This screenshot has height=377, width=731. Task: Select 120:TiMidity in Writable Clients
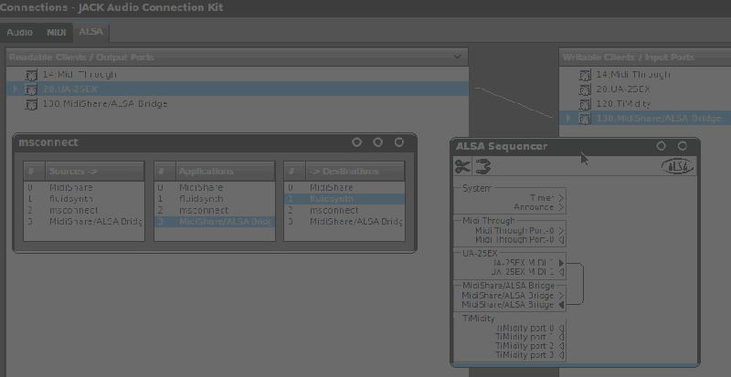624,104
